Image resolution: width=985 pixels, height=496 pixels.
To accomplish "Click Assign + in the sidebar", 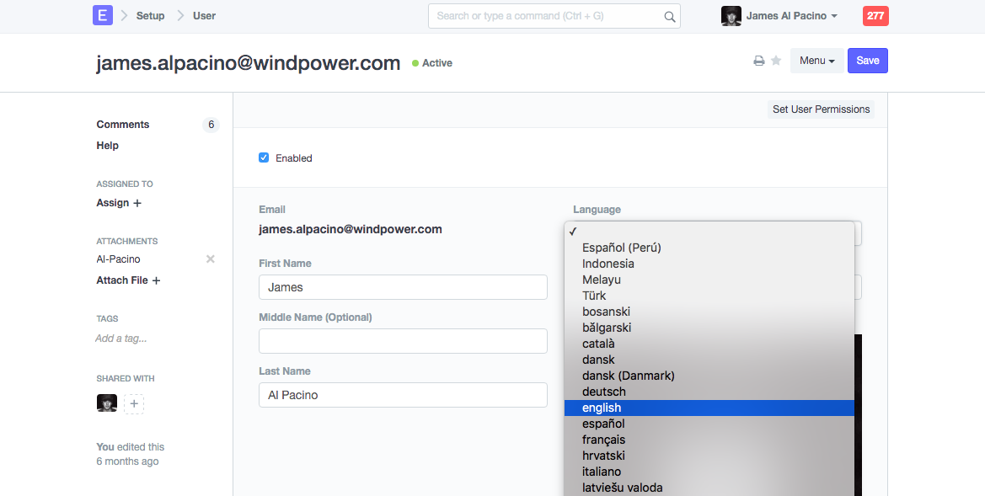I will [119, 203].
